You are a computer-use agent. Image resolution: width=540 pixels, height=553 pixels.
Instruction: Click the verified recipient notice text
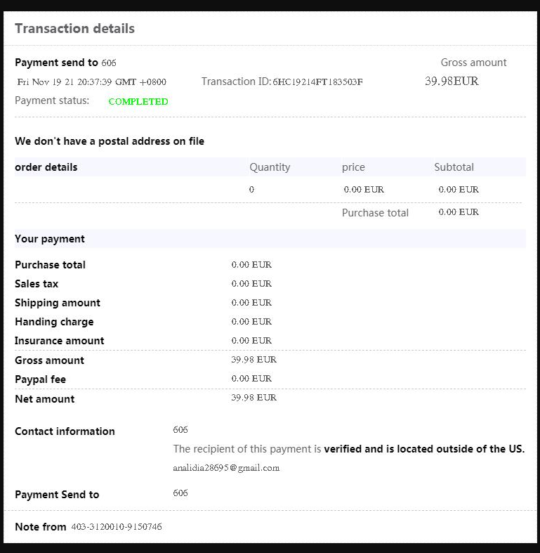348,449
